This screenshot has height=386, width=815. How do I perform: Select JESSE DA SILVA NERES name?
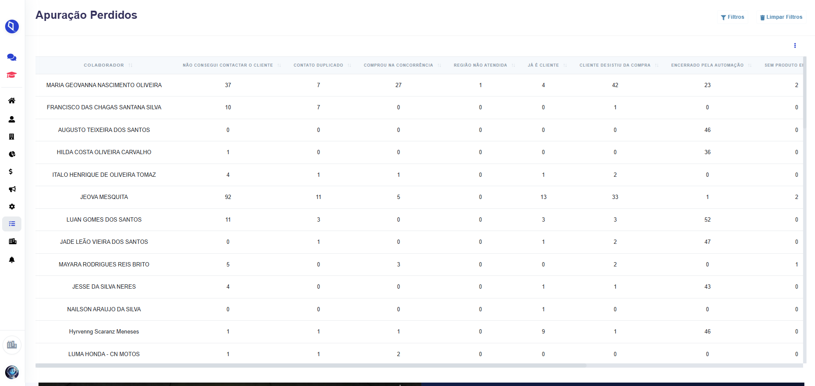click(104, 287)
